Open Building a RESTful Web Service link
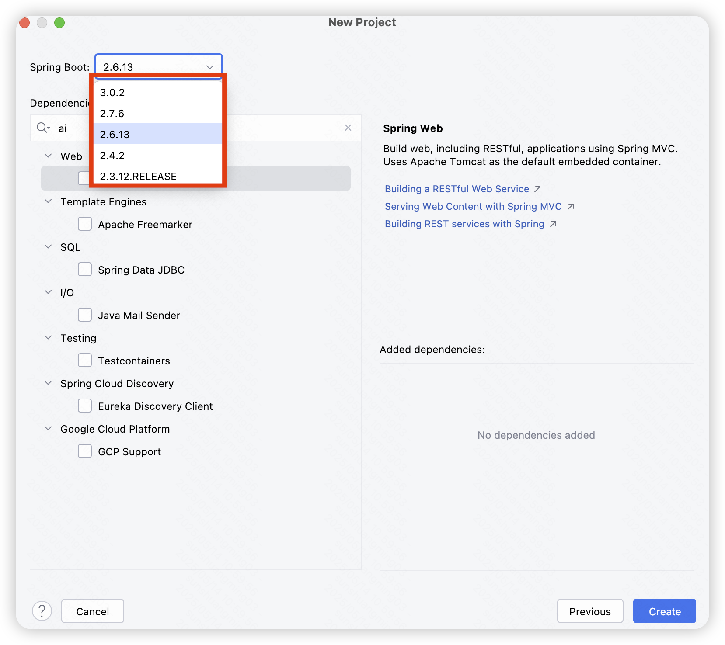The image size is (725, 645). (x=457, y=189)
